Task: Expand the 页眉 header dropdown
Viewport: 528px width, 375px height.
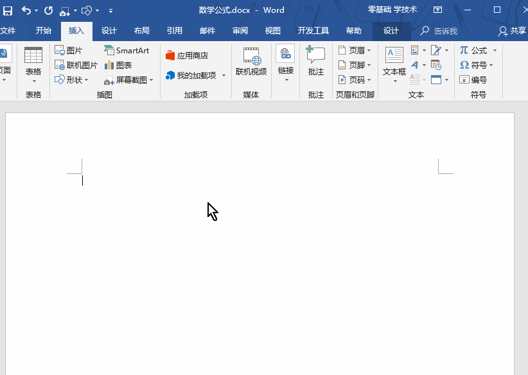Action: pyautogui.click(x=369, y=51)
